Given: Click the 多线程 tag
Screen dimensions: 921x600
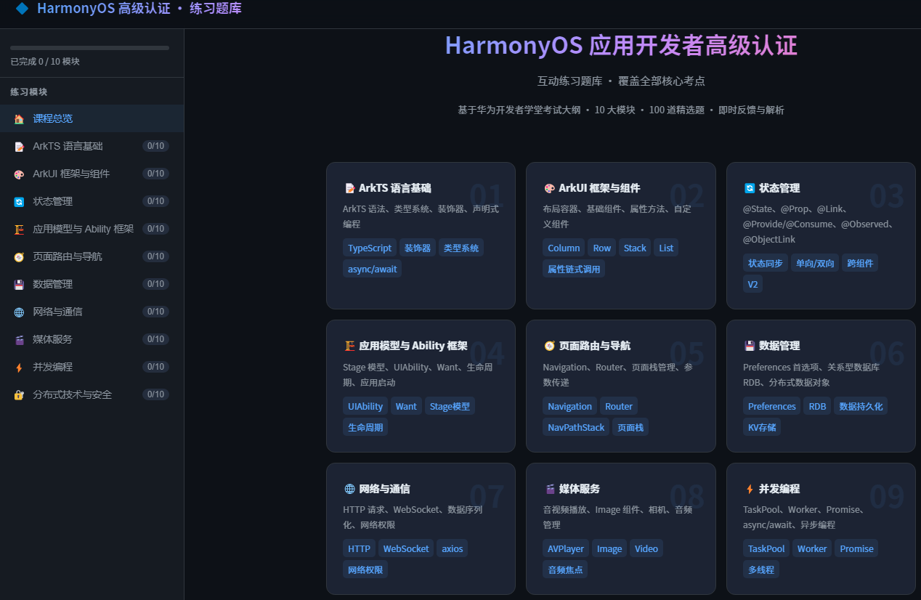Looking at the screenshot, I should pos(761,569).
